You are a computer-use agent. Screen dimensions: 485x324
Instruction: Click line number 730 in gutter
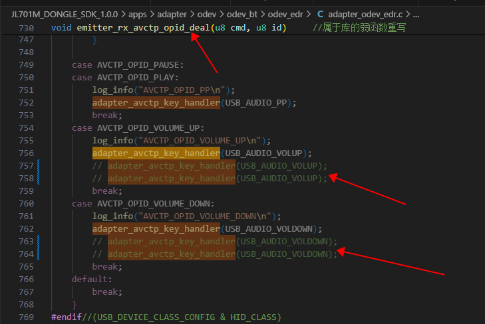pyautogui.click(x=27, y=28)
